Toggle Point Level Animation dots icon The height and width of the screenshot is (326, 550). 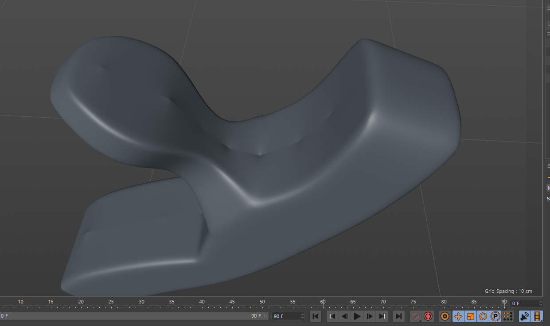click(508, 316)
